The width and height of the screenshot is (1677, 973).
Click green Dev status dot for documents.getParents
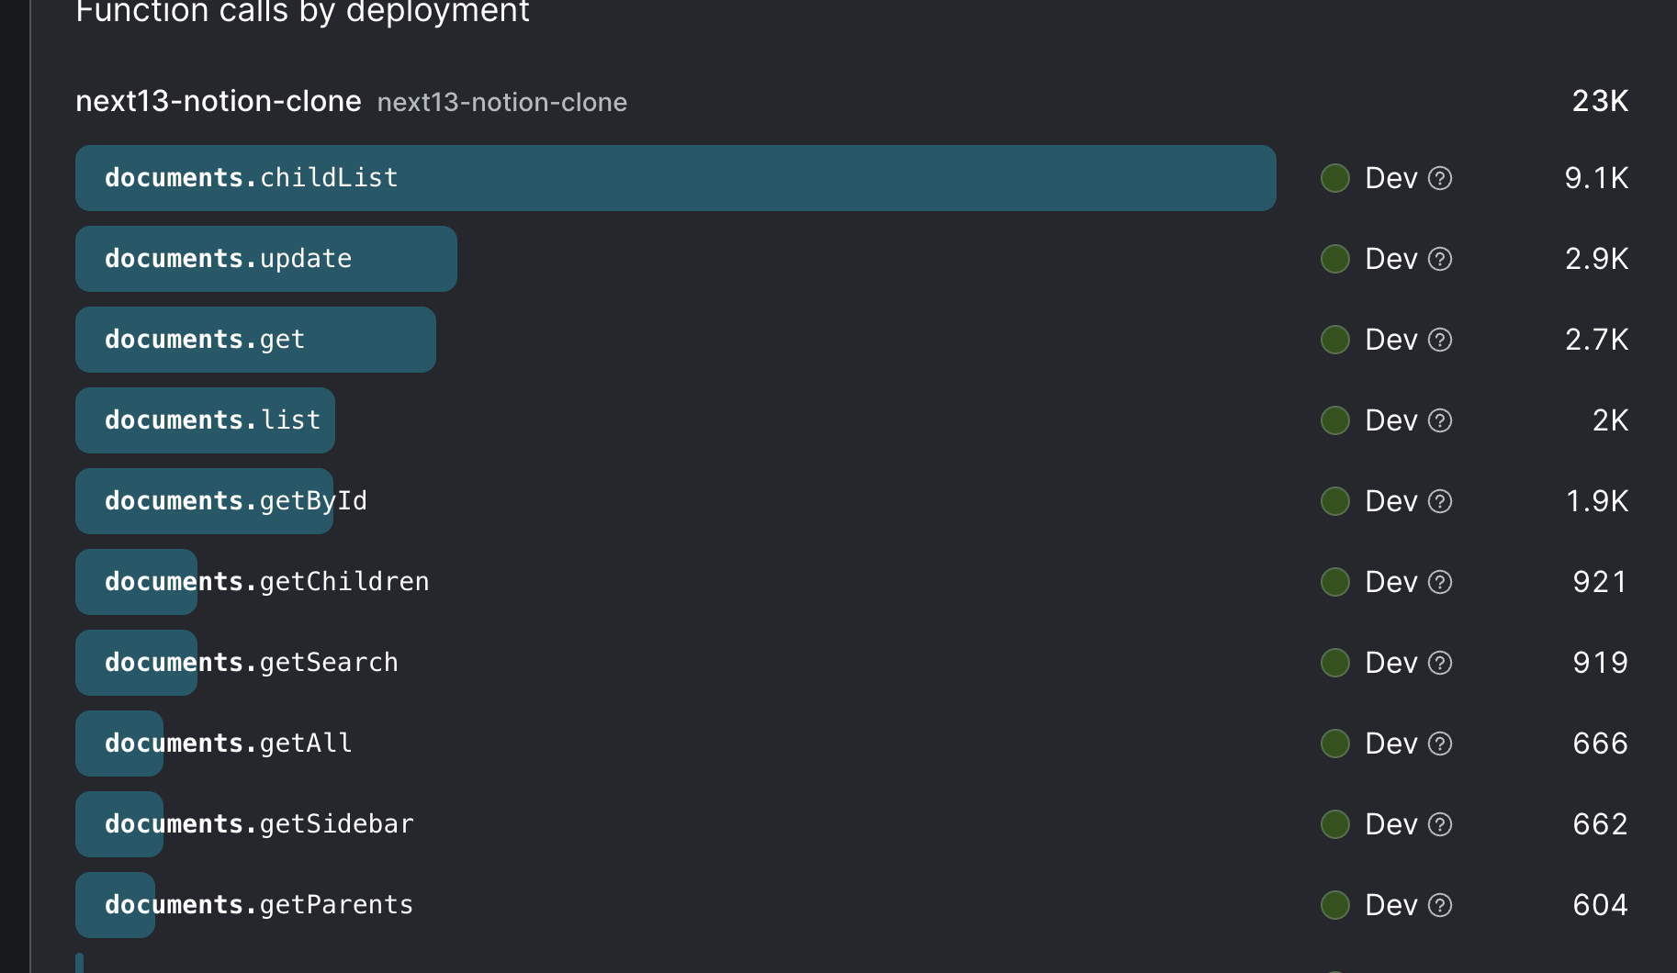click(1334, 905)
